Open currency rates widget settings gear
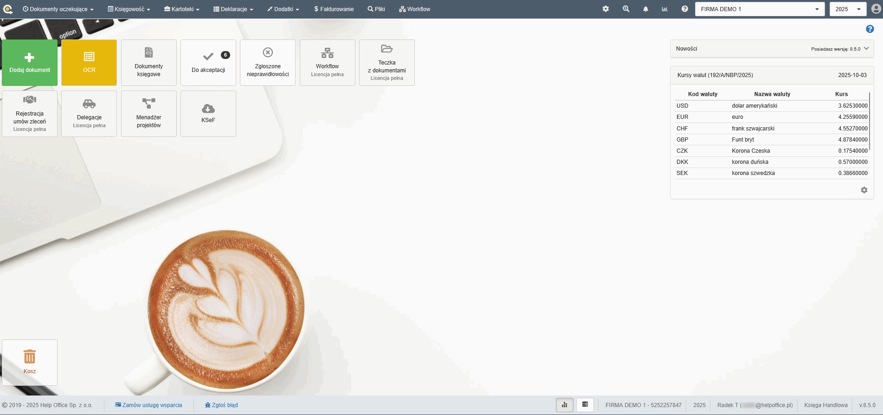The height and width of the screenshot is (415, 883). (x=864, y=190)
